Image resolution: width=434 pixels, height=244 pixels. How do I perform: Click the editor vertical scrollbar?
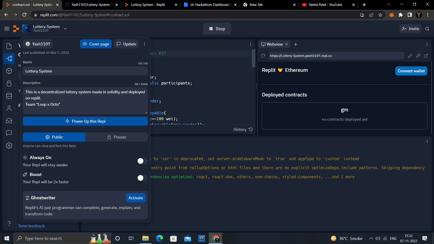click(x=253, y=59)
